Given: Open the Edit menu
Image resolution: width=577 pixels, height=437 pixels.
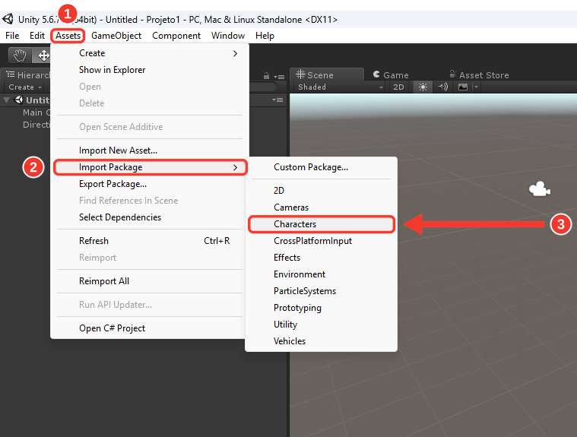Looking at the screenshot, I should pos(37,36).
